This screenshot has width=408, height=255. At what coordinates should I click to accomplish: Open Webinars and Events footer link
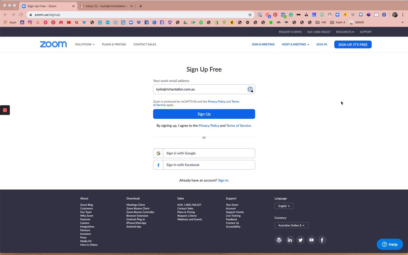tap(190, 219)
